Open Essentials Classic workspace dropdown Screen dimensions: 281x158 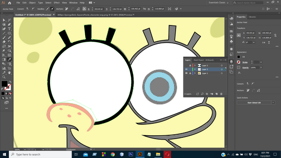219,3
